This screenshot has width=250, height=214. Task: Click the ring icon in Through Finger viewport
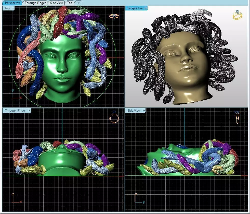[114, 117]
